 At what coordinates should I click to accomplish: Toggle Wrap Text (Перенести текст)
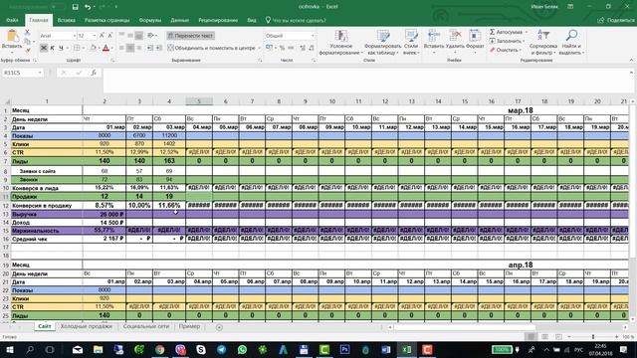(190, 36)
